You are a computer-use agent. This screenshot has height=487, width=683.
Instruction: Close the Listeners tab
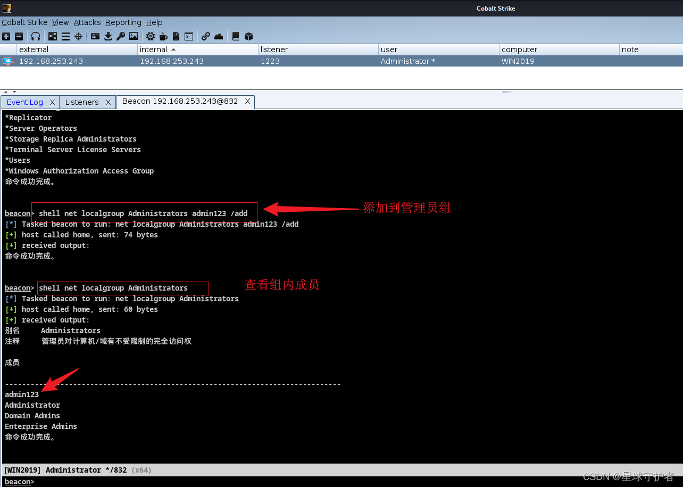108,102
